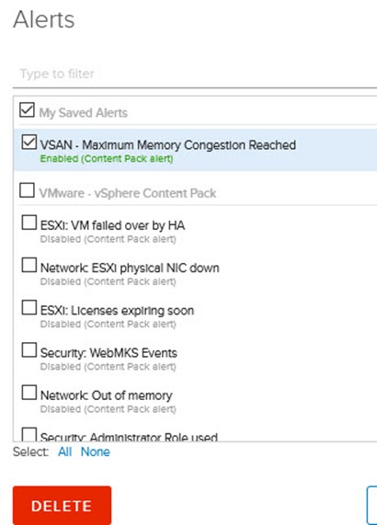Tick Security WebMKS Events checkbox
This screenshot has height=525, width=377.
click(29, 350)
